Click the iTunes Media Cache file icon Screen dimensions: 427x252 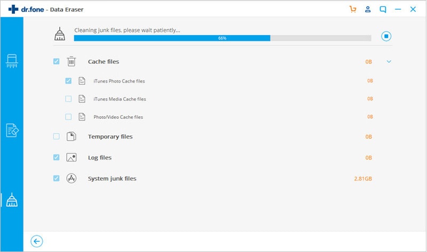82,99
